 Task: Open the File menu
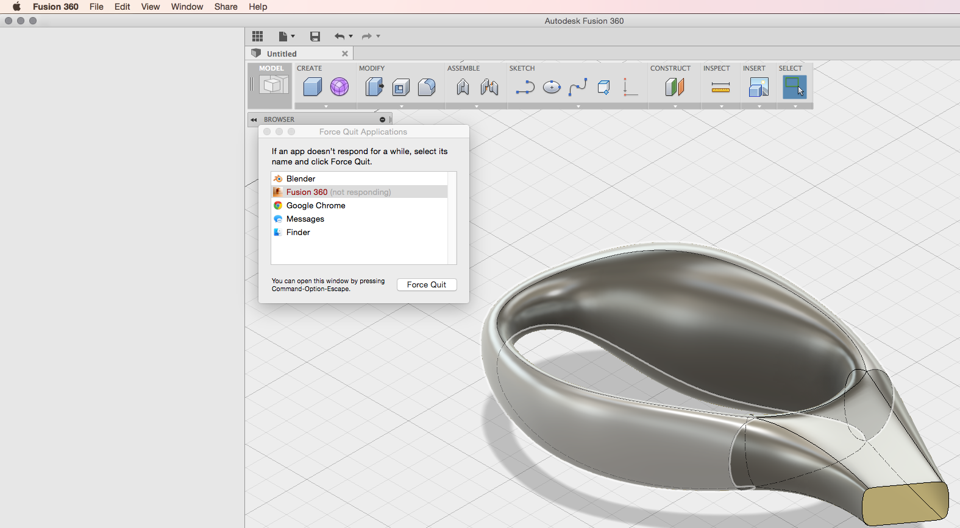tap(96, 7)
